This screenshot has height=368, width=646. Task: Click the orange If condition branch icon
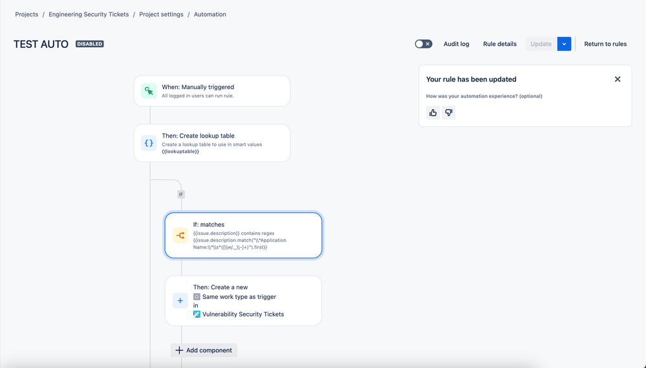tap(180, 235)
